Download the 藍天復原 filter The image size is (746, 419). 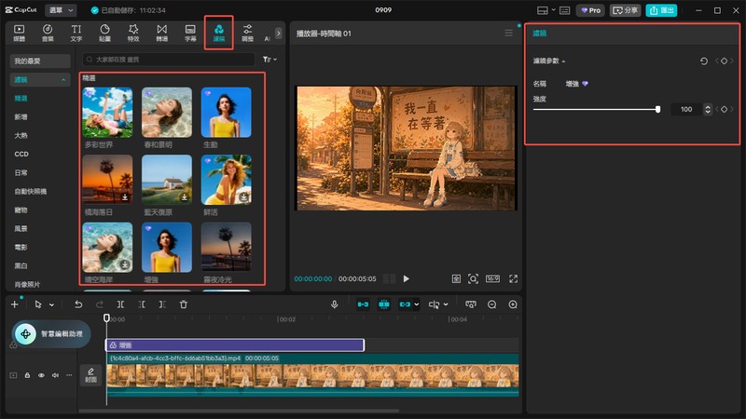coord(184,196)
